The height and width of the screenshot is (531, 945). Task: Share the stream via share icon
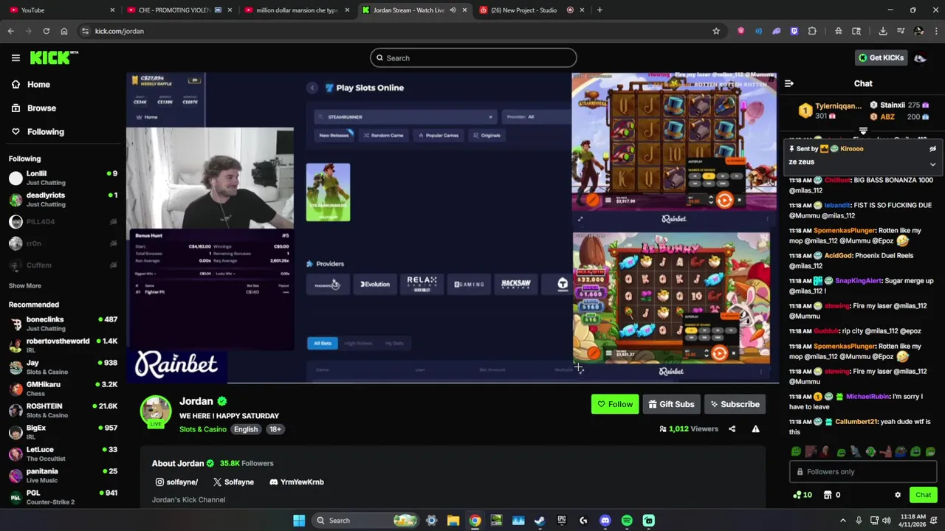(x=732, y=429)
